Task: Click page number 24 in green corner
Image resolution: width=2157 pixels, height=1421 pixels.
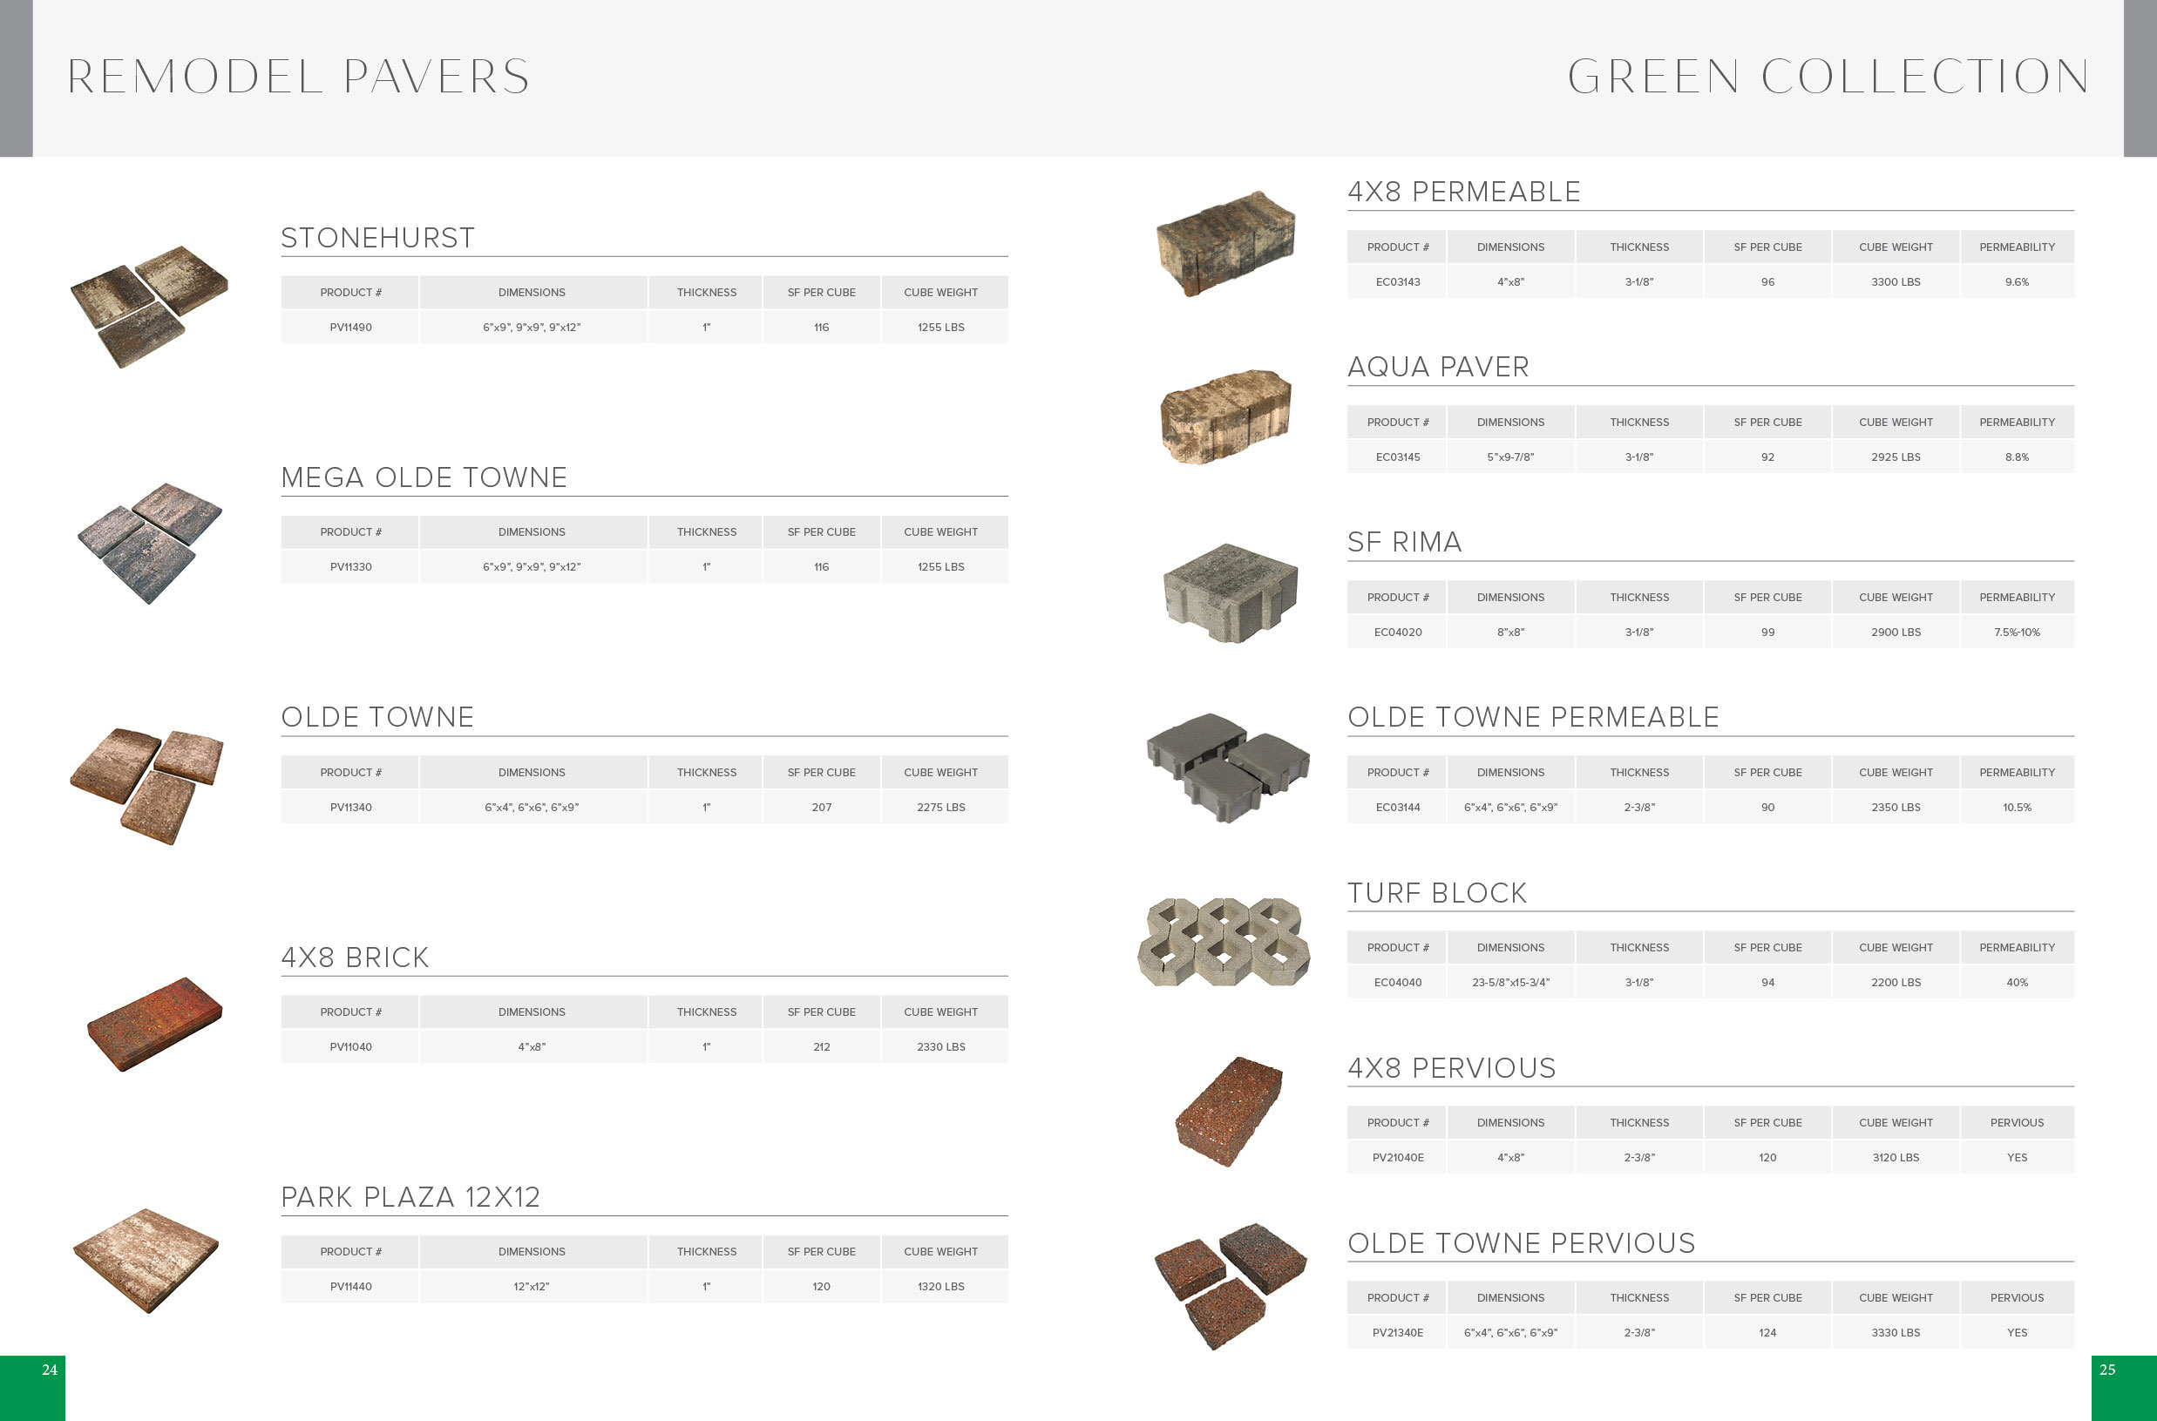Action: 49,1370
